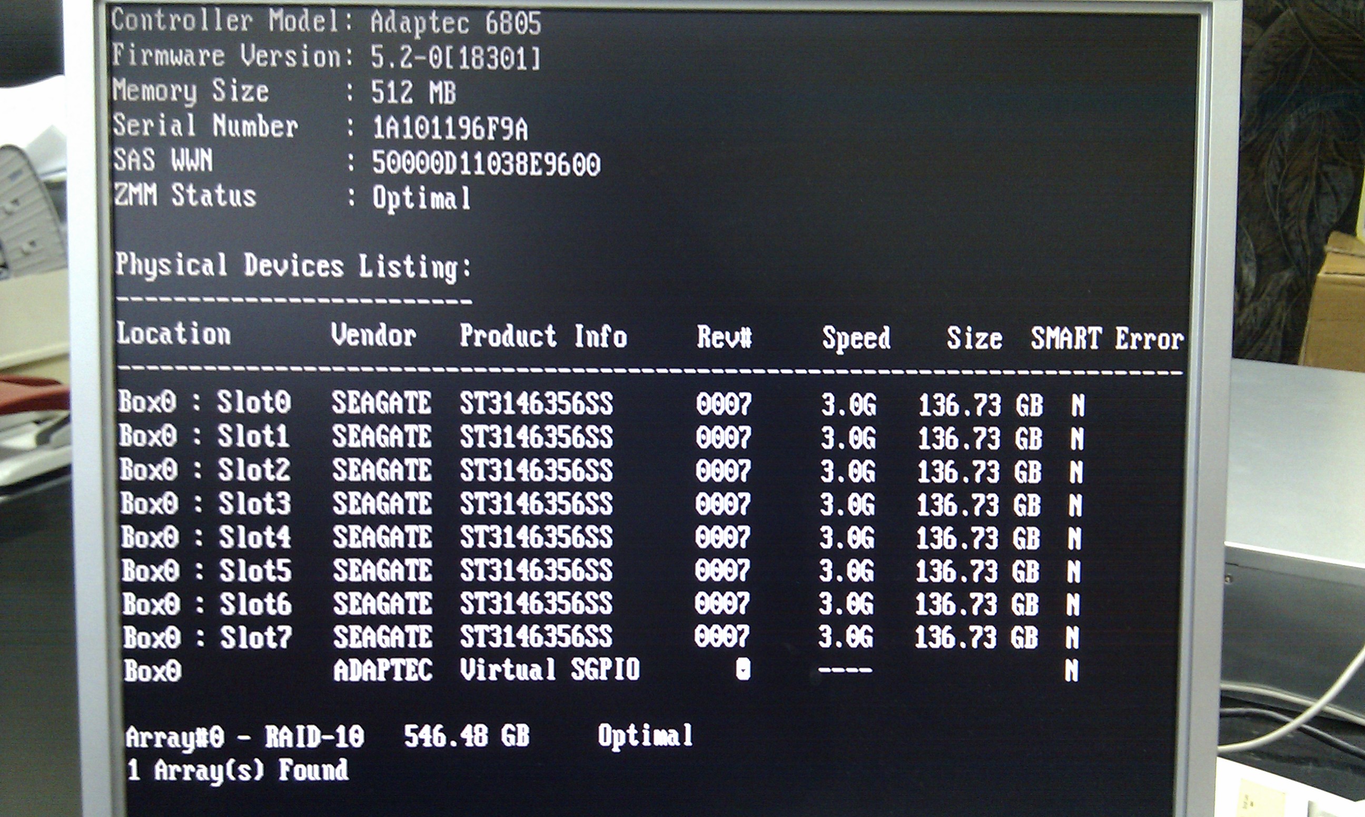Click the SMART Error column header

coord(1107,338)
